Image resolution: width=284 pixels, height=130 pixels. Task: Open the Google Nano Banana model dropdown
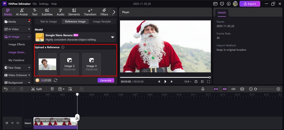point(75,37)
